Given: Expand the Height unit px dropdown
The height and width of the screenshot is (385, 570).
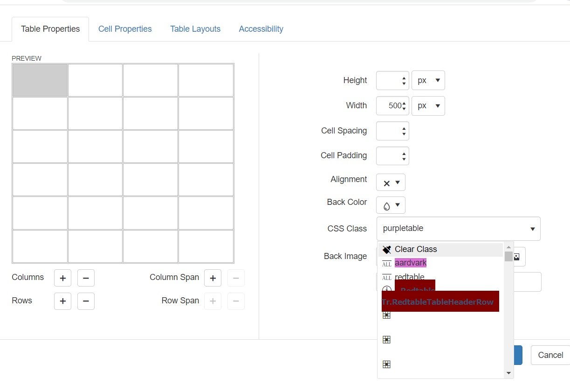Looking at the screenshot, I should click(x=428, y=80).
